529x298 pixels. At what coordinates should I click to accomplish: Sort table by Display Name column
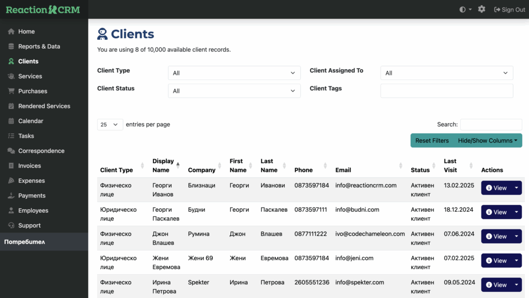164,165
